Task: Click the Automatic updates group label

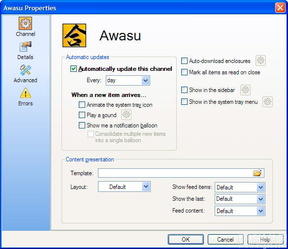Action: click(x=88, y=57)
